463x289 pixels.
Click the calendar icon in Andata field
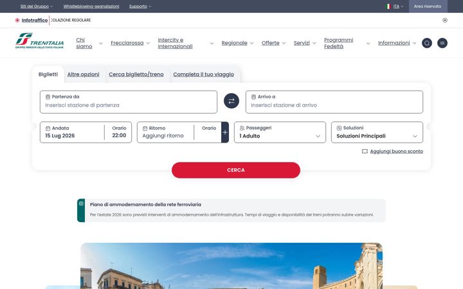pyautogui.click(x=48, y=128)
